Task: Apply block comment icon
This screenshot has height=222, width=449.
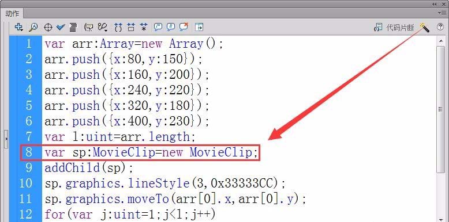Action: click(x=158, y=27)
